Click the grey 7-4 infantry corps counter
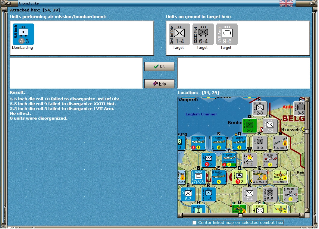The width and height of the screenshot is (319, 229). (250, 194)
